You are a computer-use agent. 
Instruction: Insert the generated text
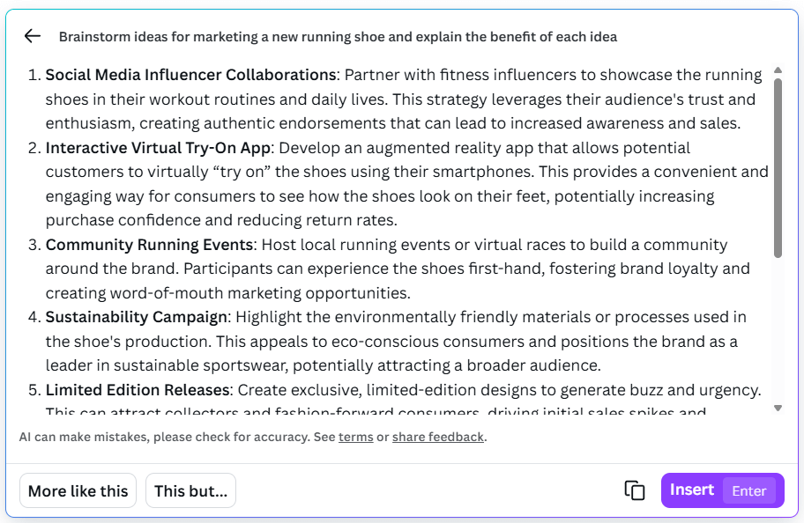click(x=723, y=490)
